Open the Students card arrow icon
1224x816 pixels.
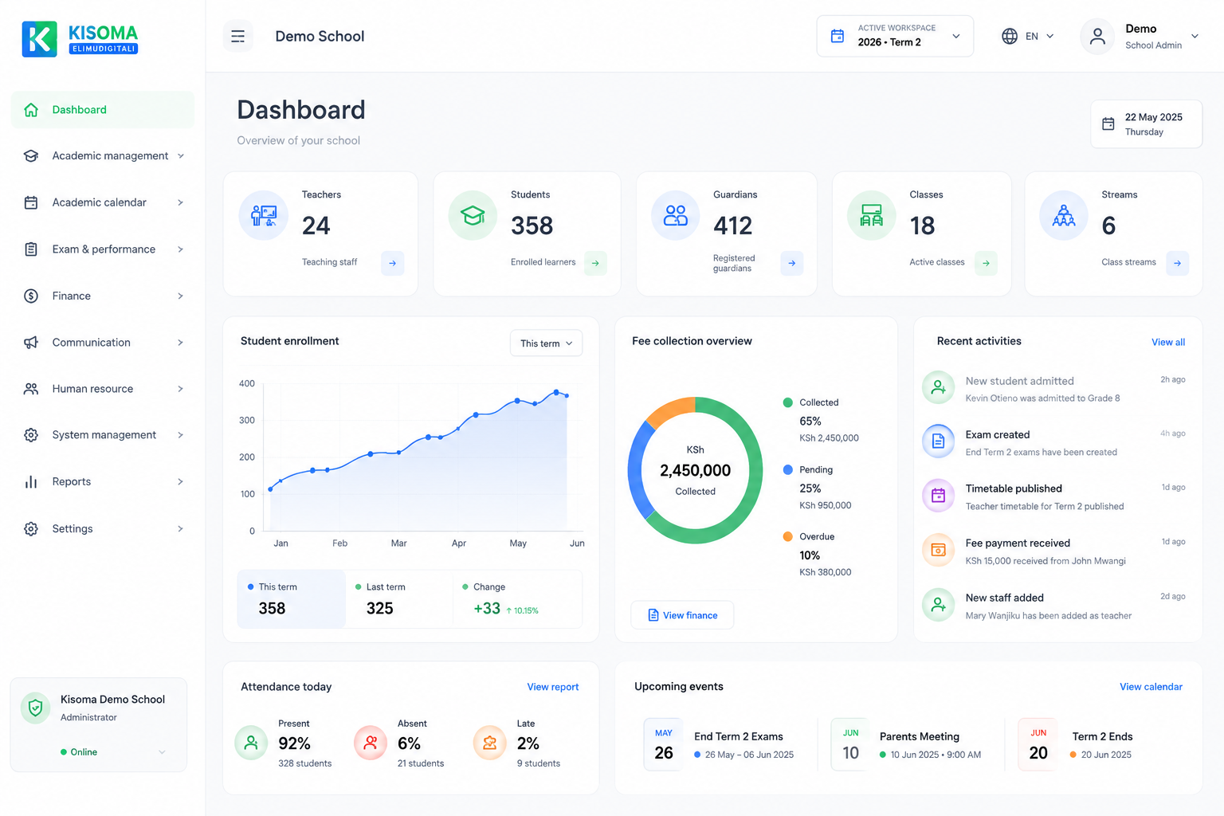click(595, 263)
